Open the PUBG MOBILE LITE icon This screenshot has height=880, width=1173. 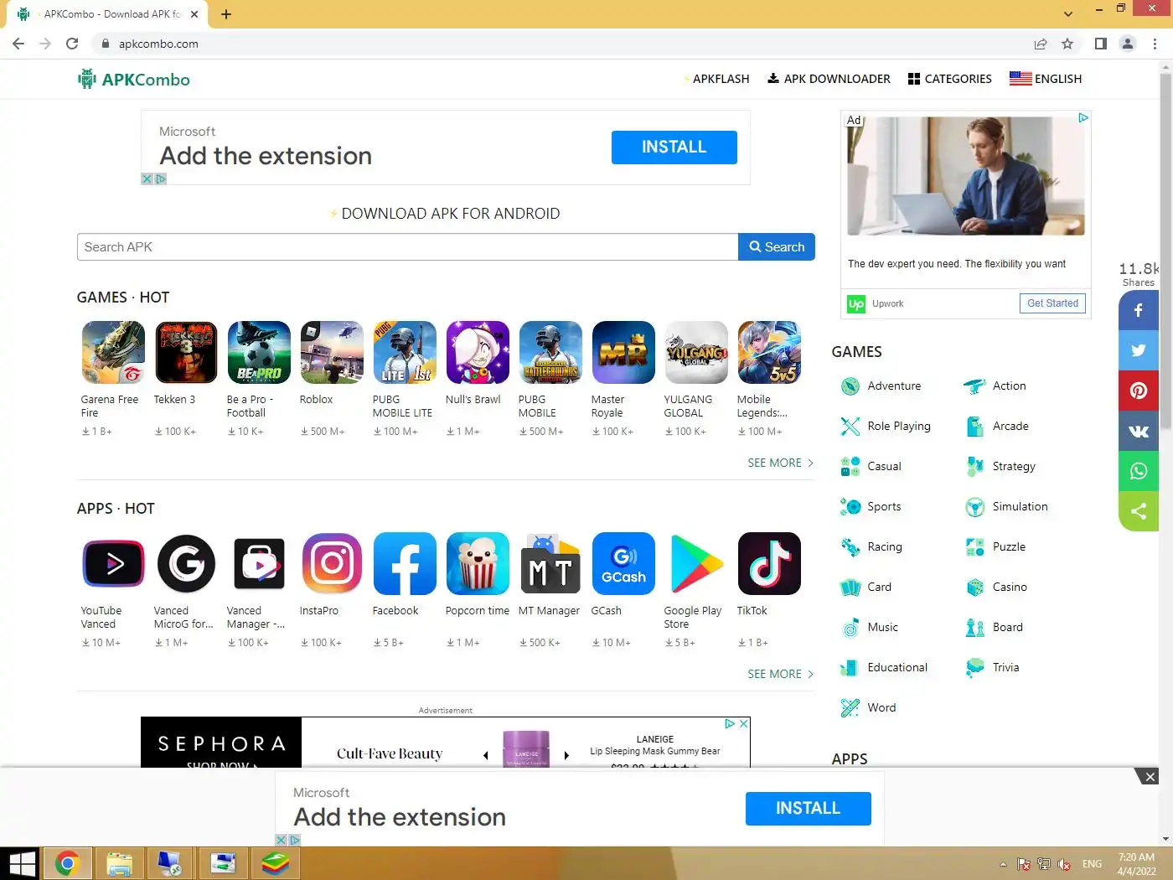pyautogui.click(x=405, y=353)
